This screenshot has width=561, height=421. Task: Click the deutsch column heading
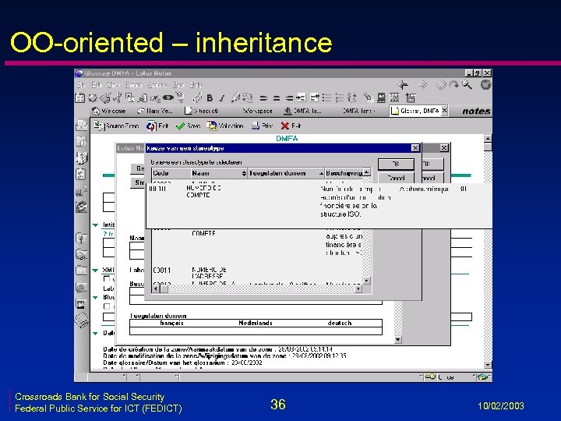pos(340,323)
